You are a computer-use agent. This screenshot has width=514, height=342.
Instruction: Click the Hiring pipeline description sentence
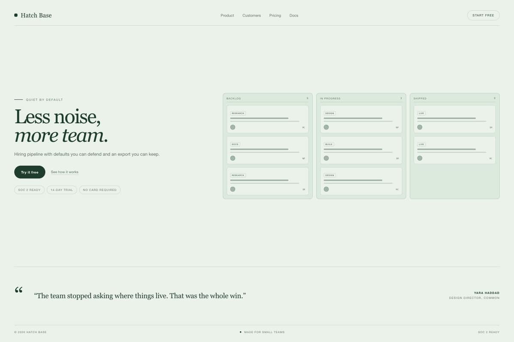point(87,154)
